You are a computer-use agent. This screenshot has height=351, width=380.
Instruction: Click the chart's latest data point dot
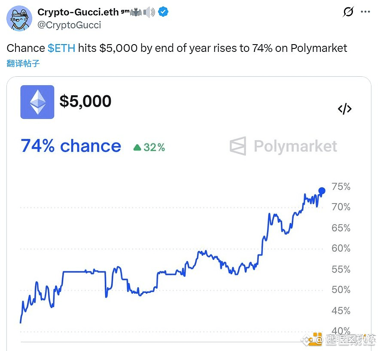322,191
